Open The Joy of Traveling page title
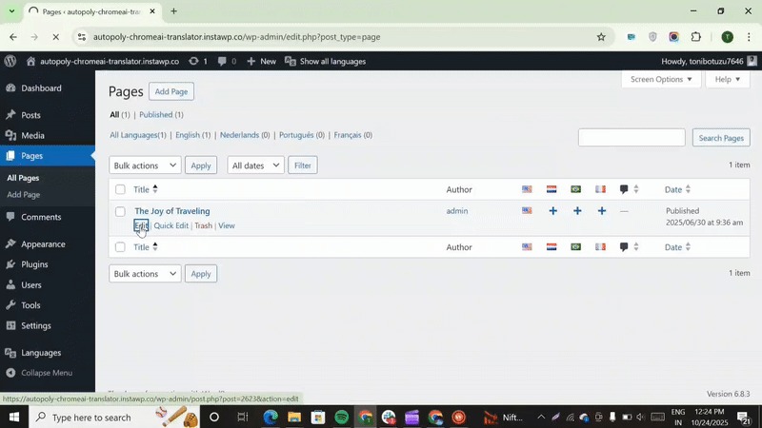This screenshot has width=762, height=428. [x=172, y=211]
